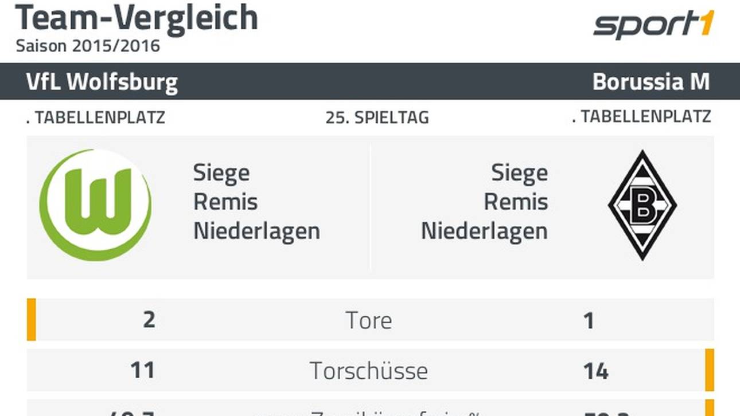Click Borussia's Tore value 1
The image size is (740, 416).
pos(589,320)
